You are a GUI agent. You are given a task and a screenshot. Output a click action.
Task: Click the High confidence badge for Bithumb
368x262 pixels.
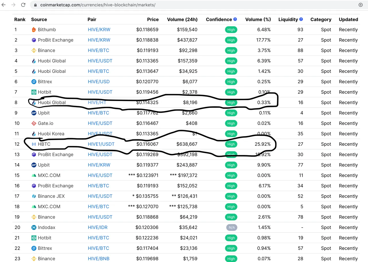click(x=231, y=30)
